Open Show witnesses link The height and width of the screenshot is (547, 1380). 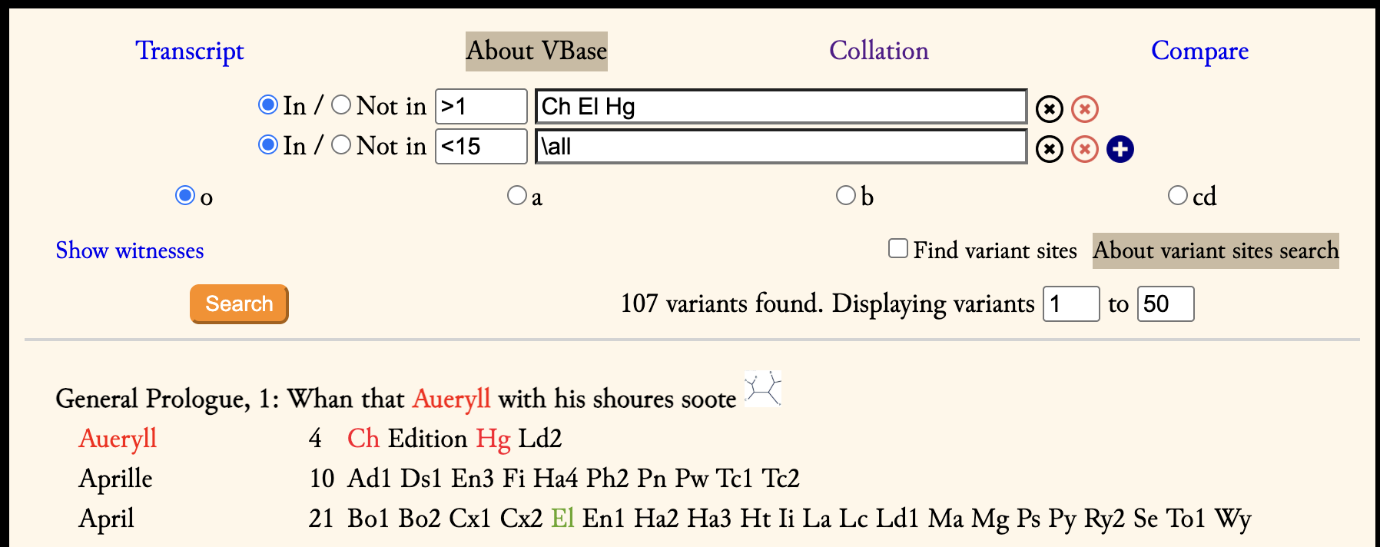(x=130, y=250)
